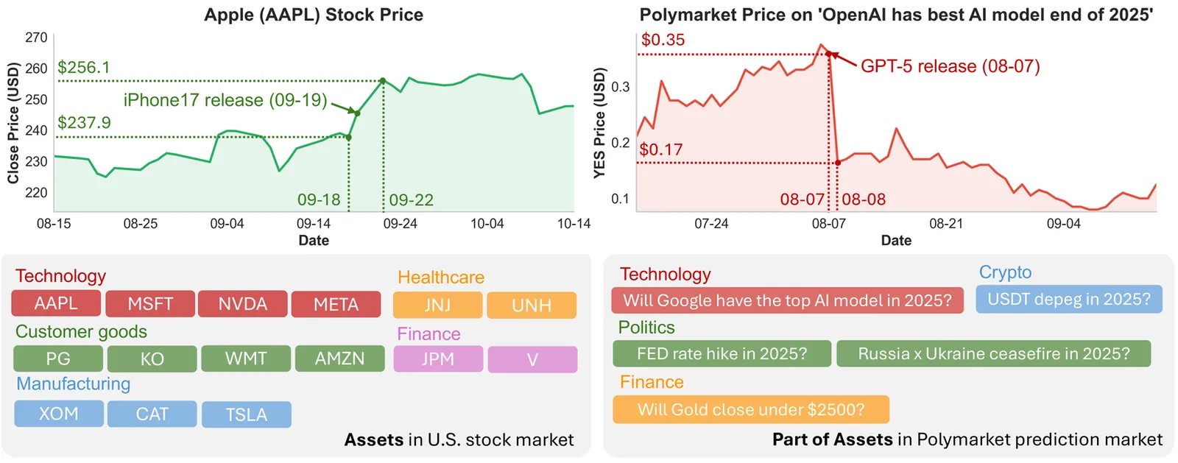Click the AAPL ticker tag
Viewport: 1178px width, 463px height.
tap(56, 303)
